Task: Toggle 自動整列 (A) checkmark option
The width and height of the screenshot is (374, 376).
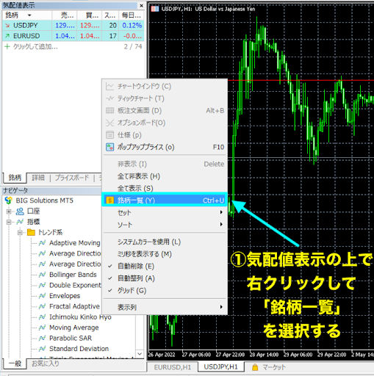Action: (x=165, y=278)
